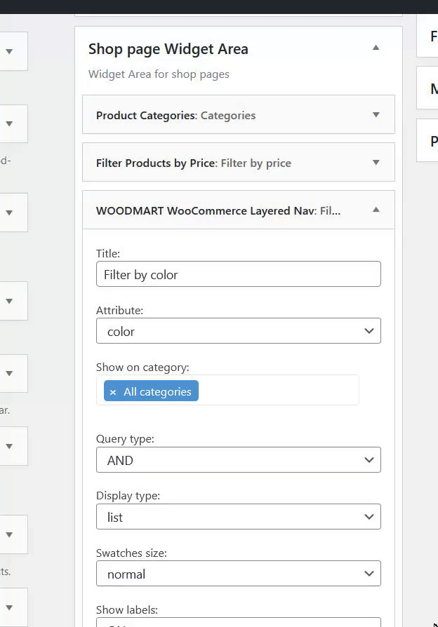Click inside the Show on category box
438x627 pixels.
[281, 391]
